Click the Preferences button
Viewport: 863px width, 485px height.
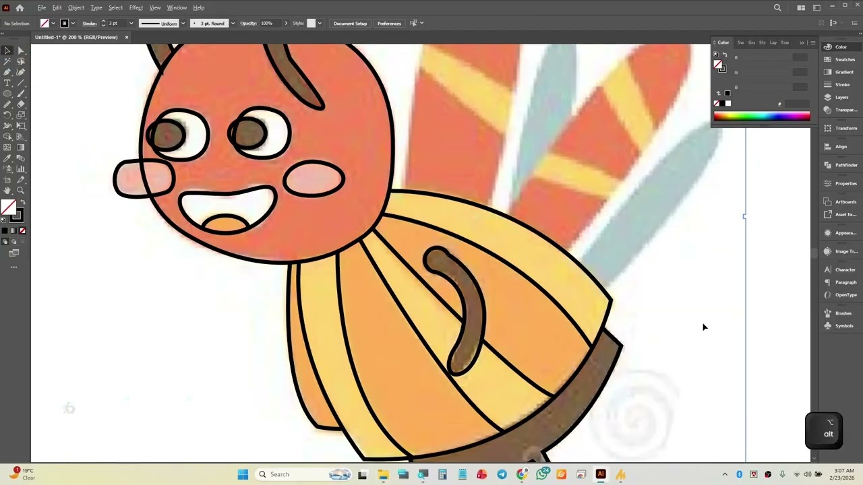[x=389, y=23]
